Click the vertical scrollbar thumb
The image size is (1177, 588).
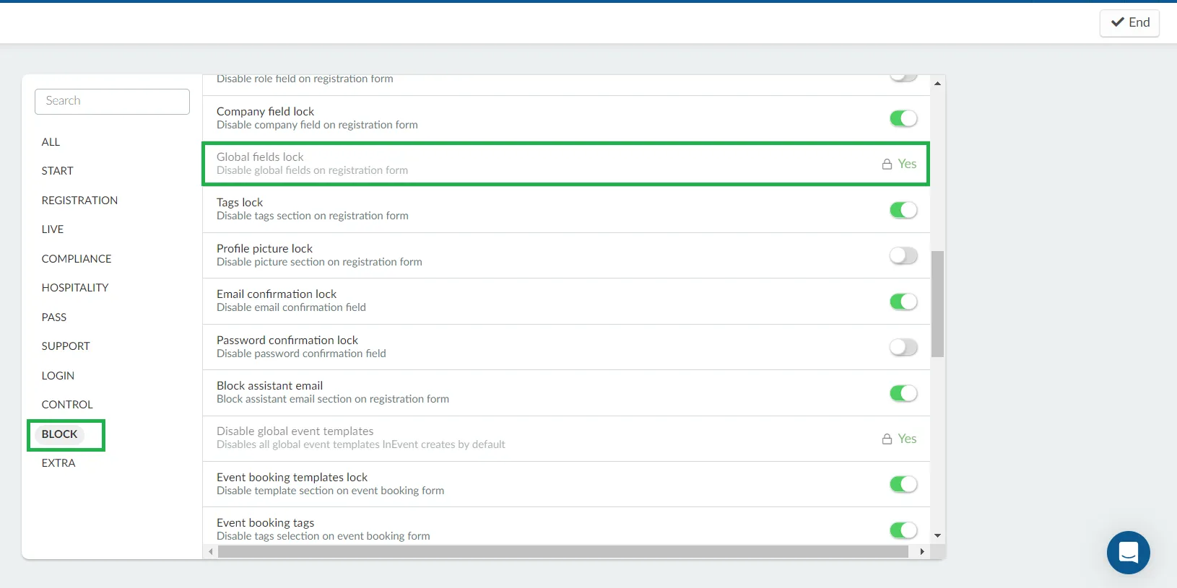pos(937,304)
